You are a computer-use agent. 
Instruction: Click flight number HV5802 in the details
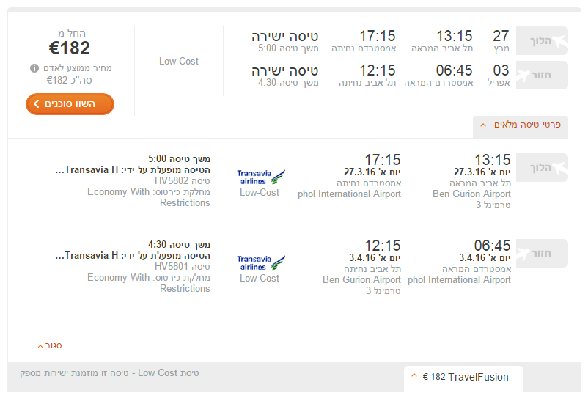click(x=172, y=180)
